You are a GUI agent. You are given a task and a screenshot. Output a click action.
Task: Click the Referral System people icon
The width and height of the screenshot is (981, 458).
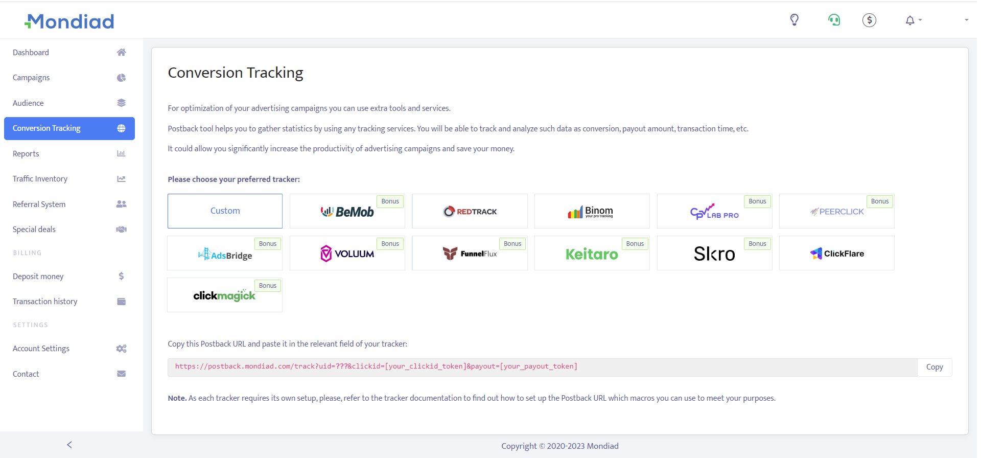click(x=121, y=204)
